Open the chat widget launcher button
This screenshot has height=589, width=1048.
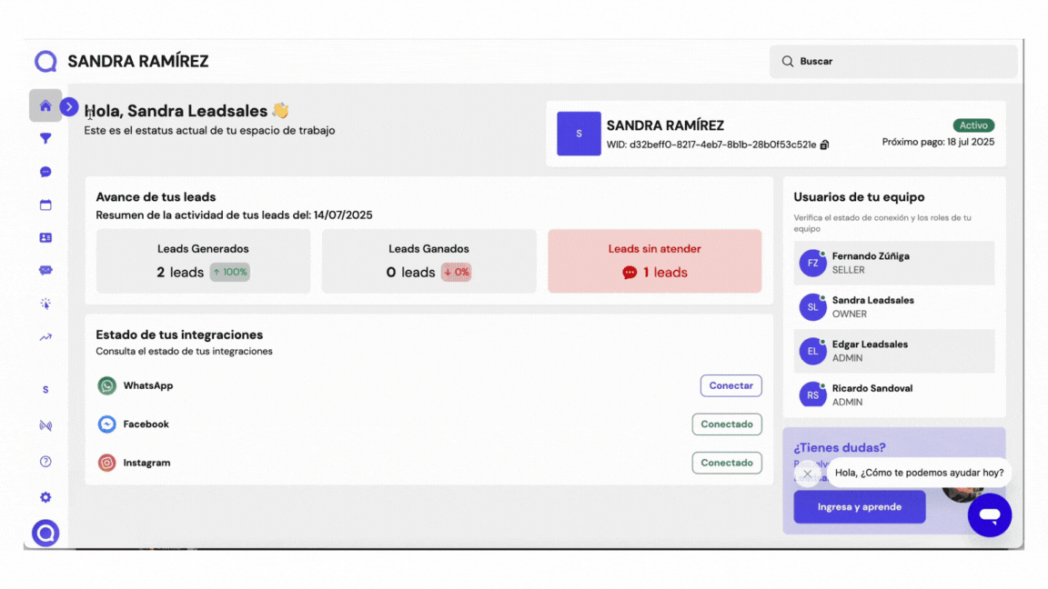click(989, 515)
